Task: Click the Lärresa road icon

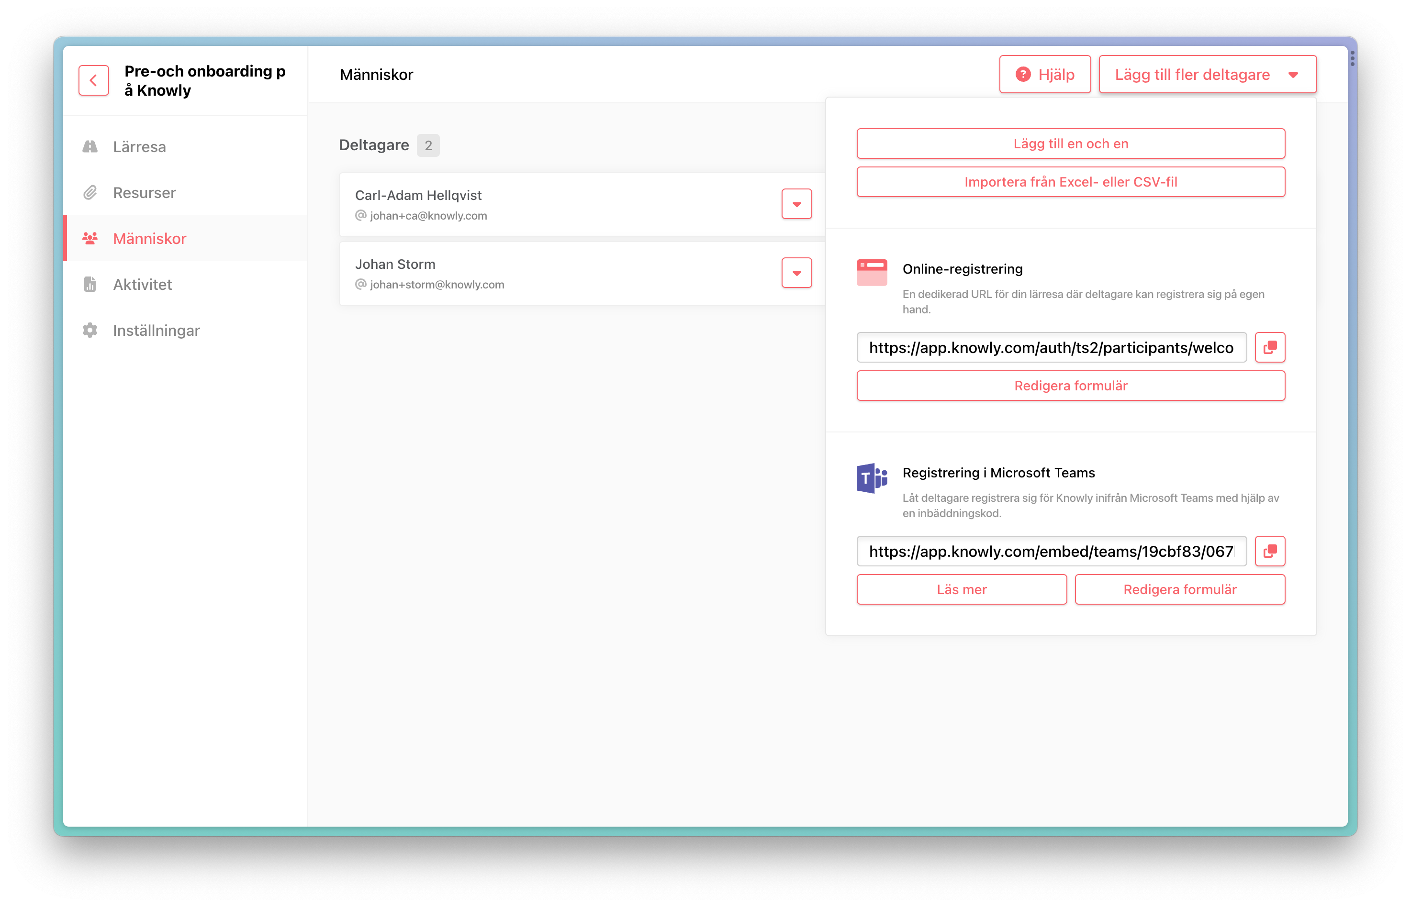Action: tap(90, 146)
